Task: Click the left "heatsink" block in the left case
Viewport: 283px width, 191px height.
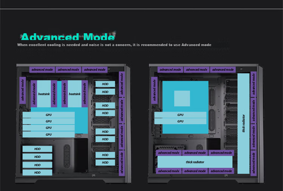Action: [x=44, y=94]
